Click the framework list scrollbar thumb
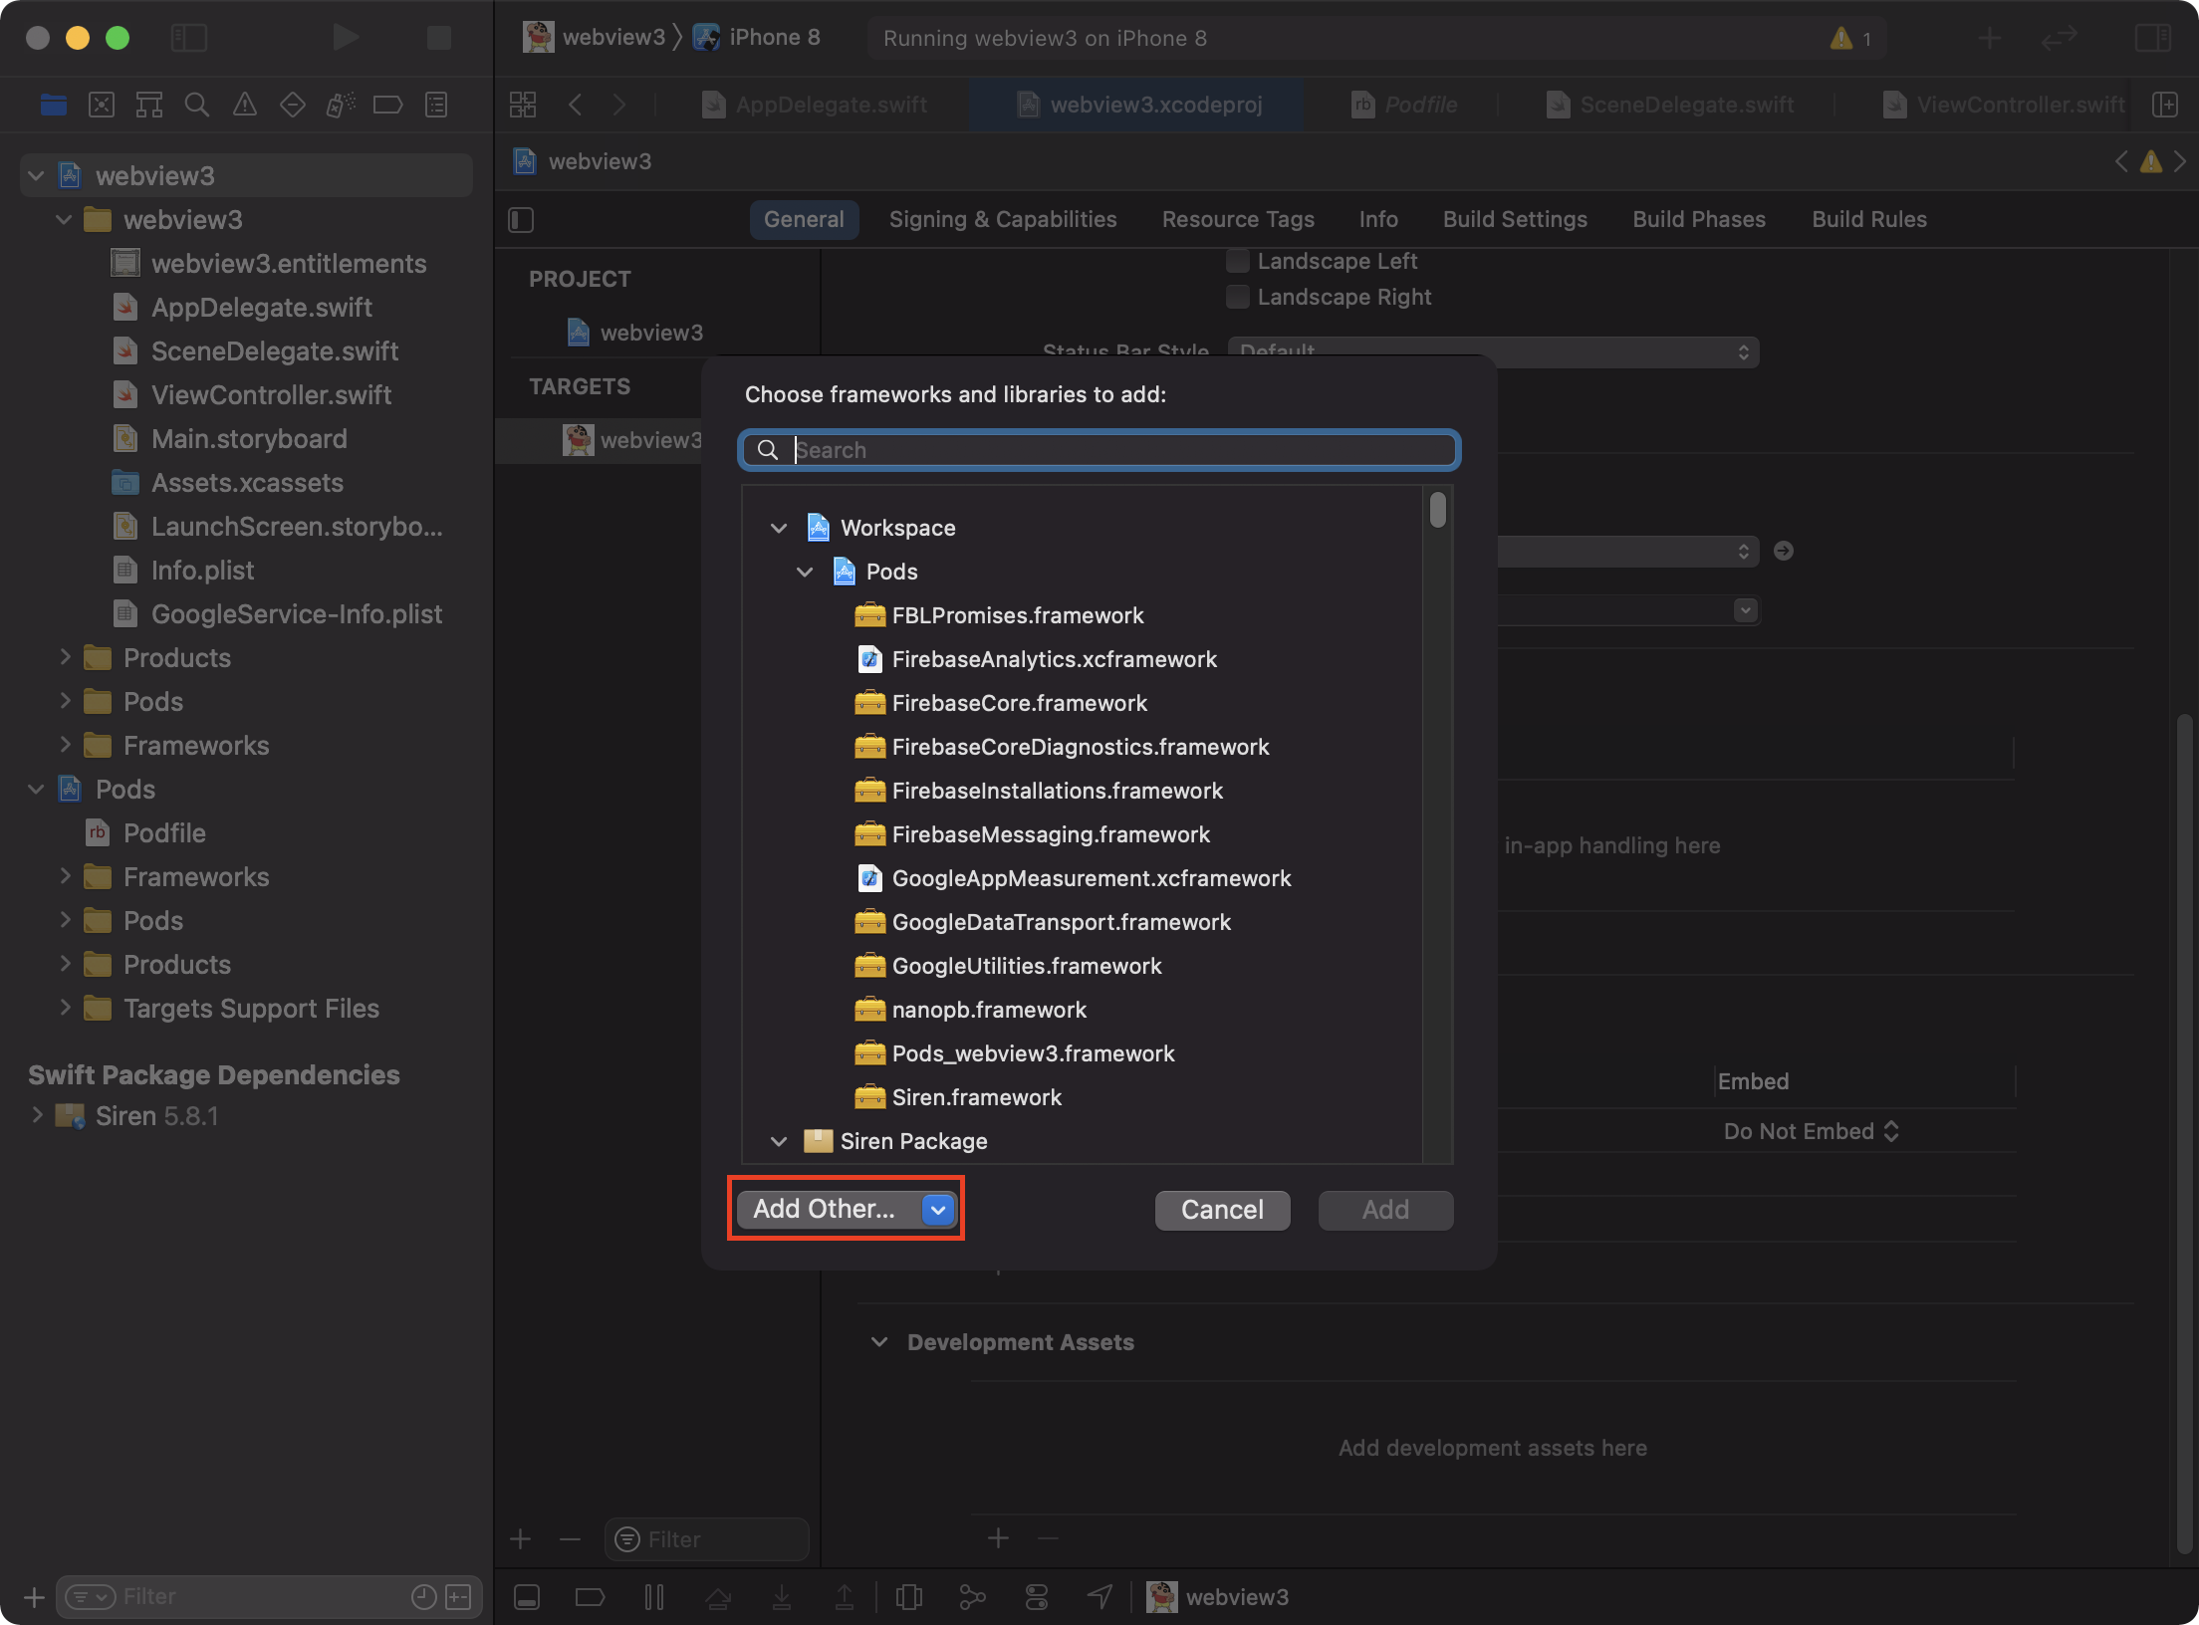 pyautogui.click(x=1437, y=510)
